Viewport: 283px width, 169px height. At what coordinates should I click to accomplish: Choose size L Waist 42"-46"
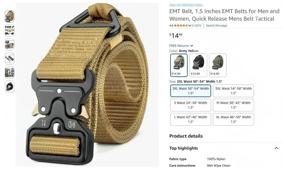tap(191, 119)
